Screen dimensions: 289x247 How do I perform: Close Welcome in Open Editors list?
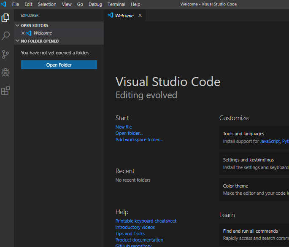coord(23,33)
